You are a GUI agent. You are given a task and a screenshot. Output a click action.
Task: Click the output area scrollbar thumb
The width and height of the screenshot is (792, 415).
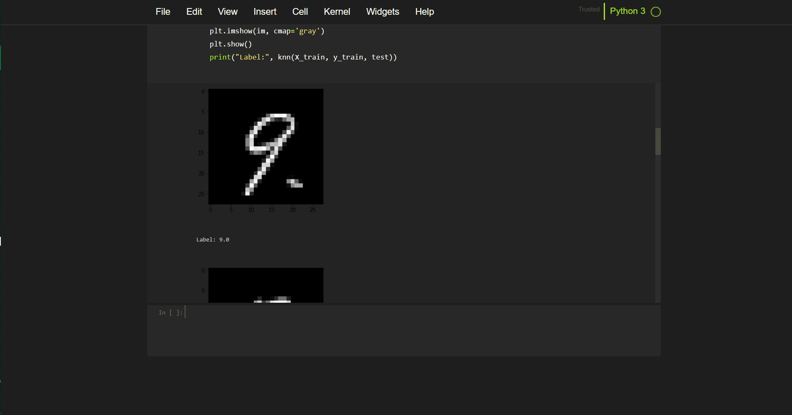point(658,141)
